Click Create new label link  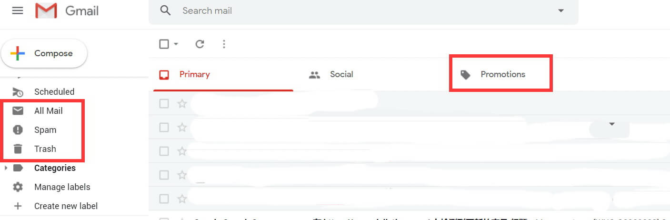coord(66,206)
